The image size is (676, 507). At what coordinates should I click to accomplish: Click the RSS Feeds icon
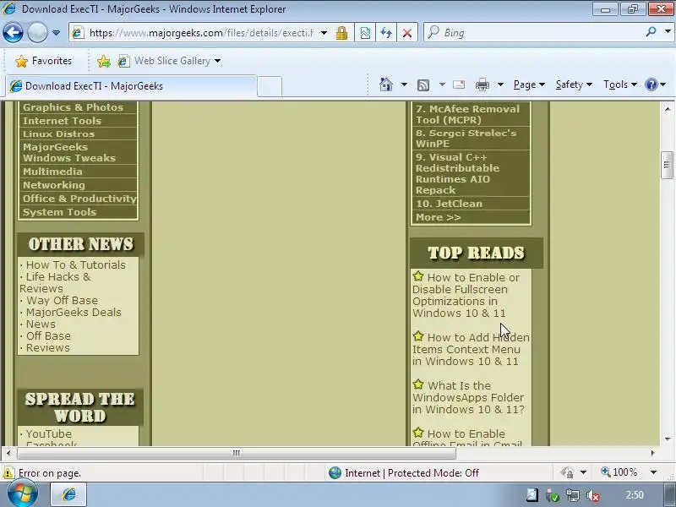coord(423,85)
